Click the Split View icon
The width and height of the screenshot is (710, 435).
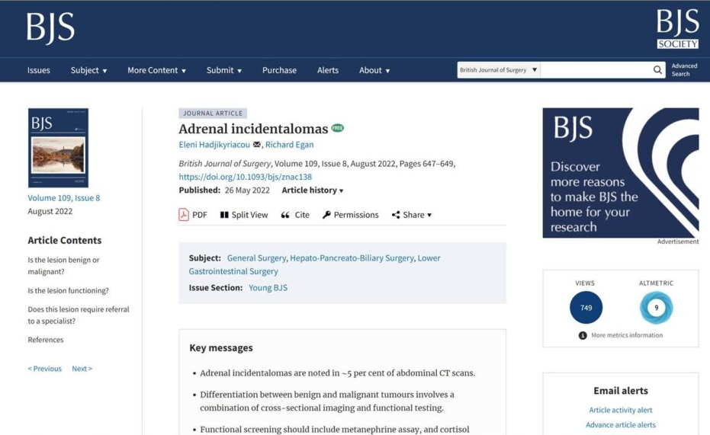point(224,215)
